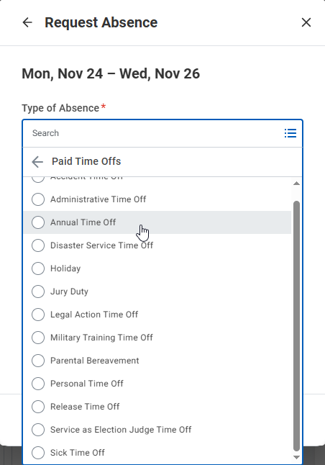Click the vertical scrollbar thumb in the absence list
This screenshot has height=465, width=325.
pyautogui.click(x=296, y=326)
